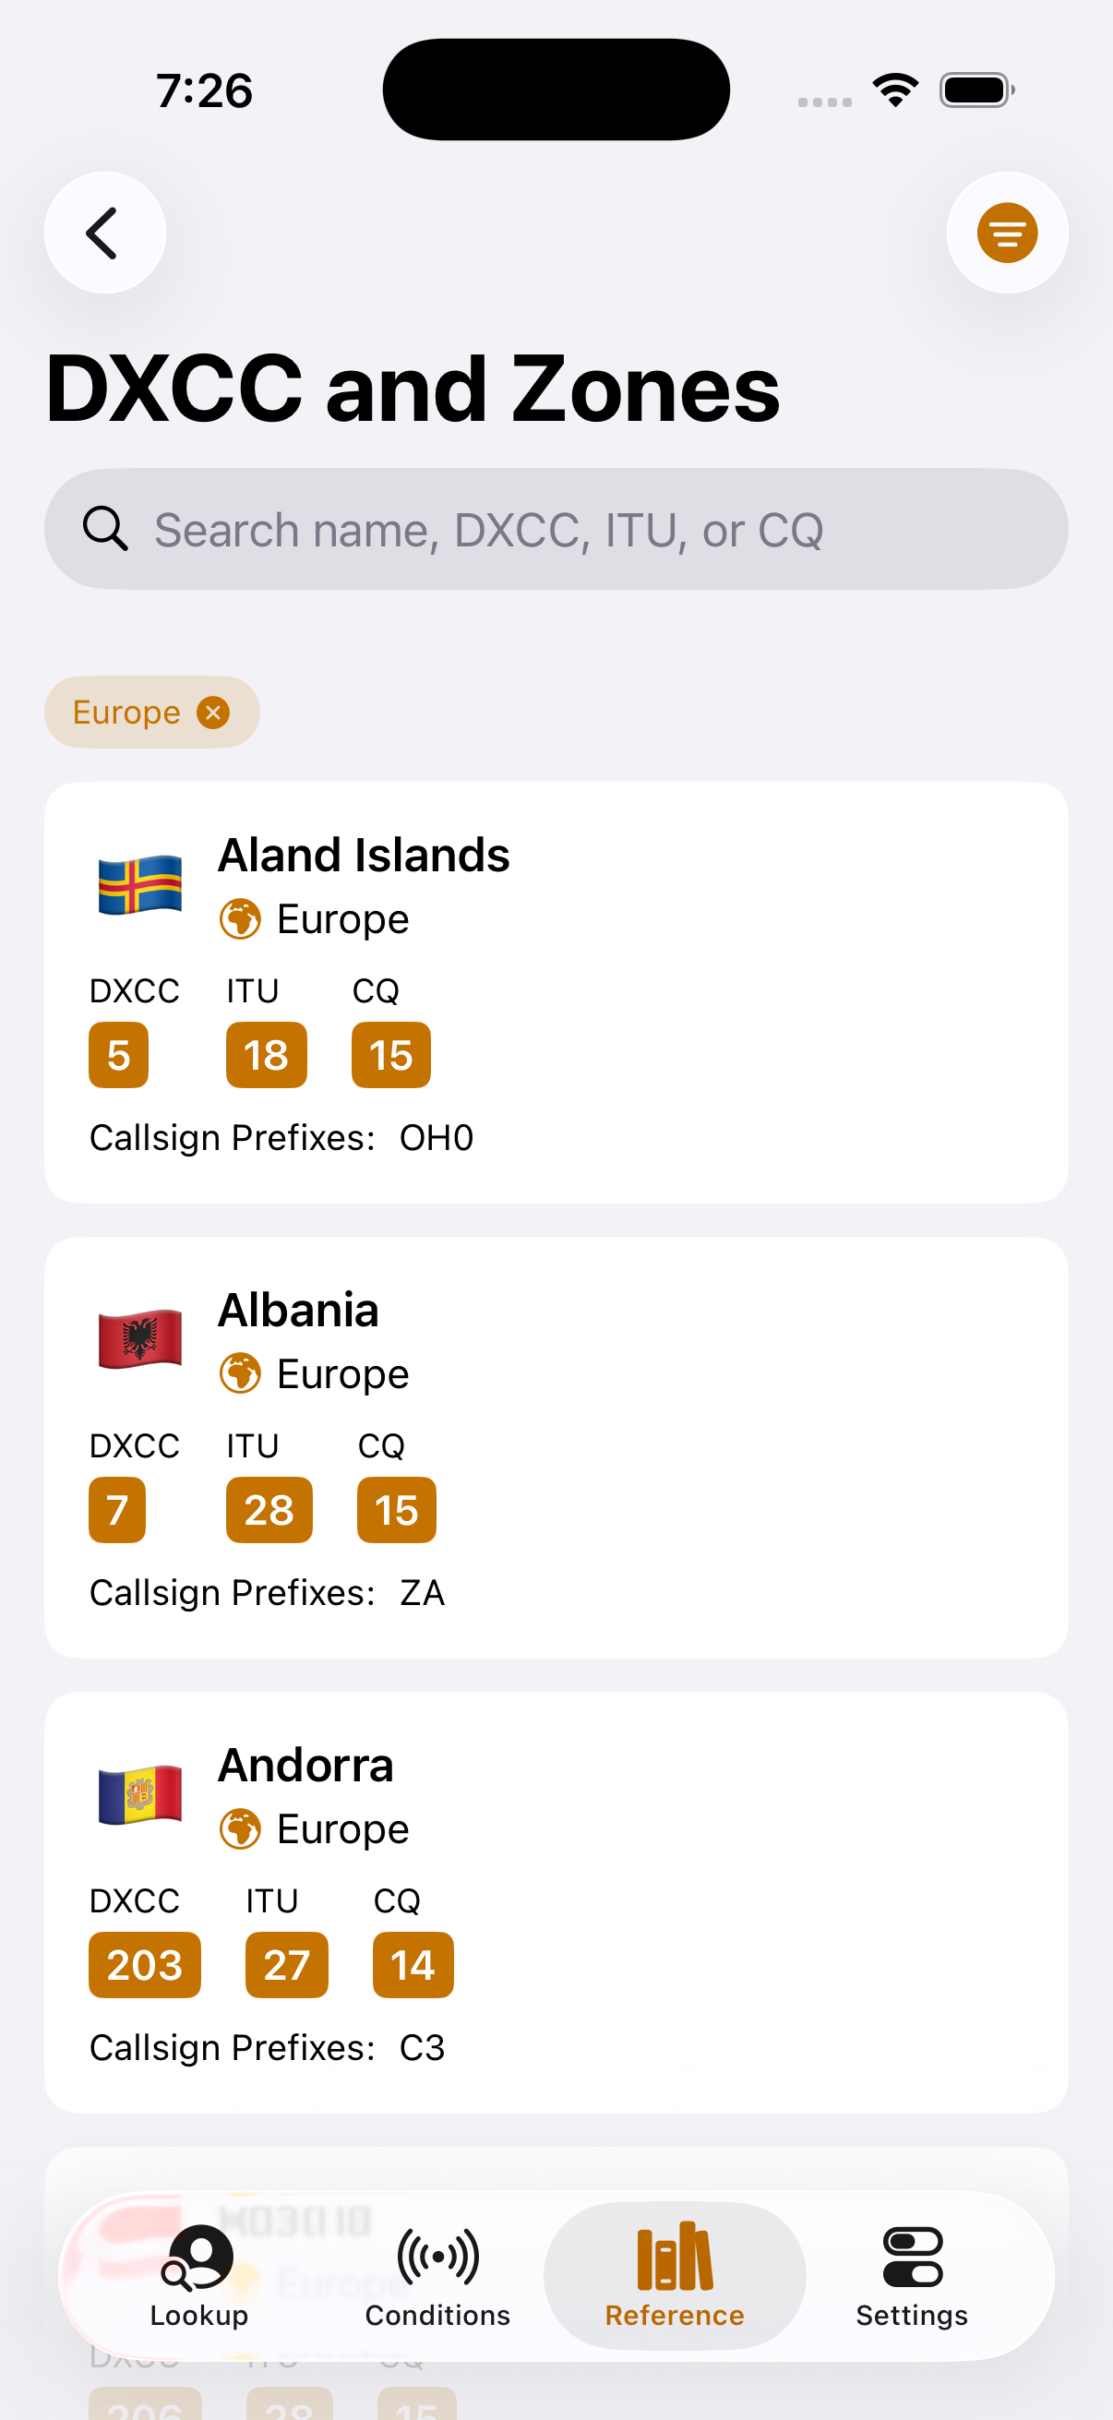Image resolution: width=1113 pixels, height=2420 pixels.
Task: Tap the Andorra flag icon
Action: click(140, 1794)
